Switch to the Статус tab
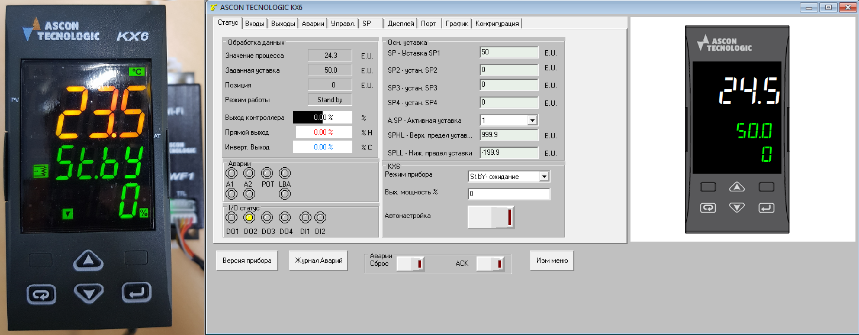The image size is (859, 335). pos(228,23)
